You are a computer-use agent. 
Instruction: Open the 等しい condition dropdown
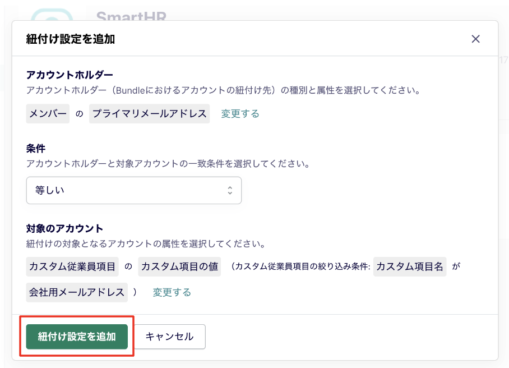[134, 190]
